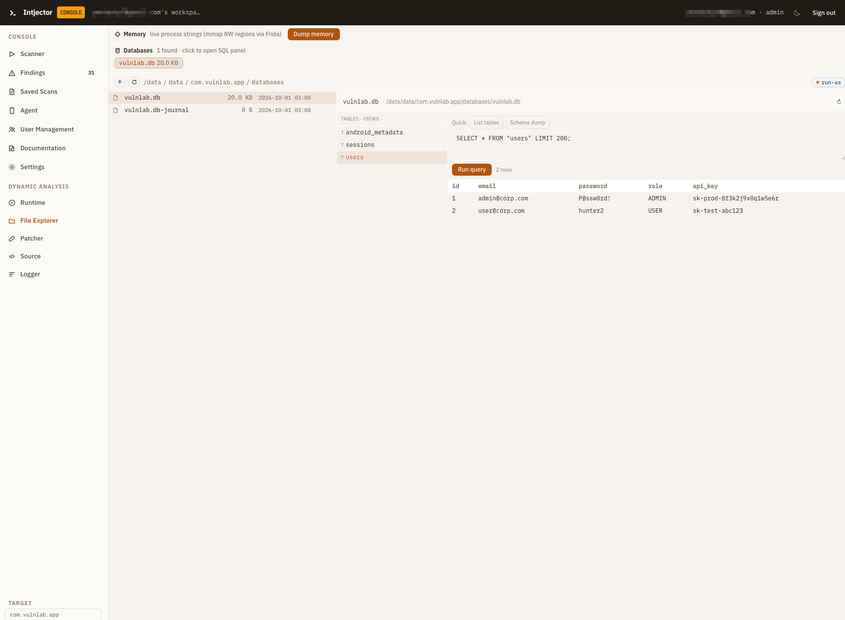Image resolution: width=845 pixels, height=620 pixels.
Task: Click the Dump memory button
Action: [x=314, y=34]
